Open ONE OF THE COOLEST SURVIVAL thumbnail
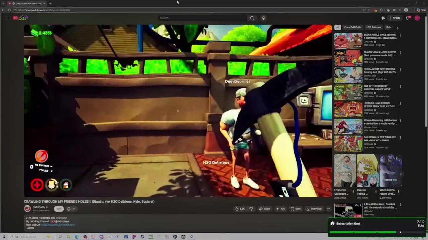The image size is (428, 240). (348, 92)
